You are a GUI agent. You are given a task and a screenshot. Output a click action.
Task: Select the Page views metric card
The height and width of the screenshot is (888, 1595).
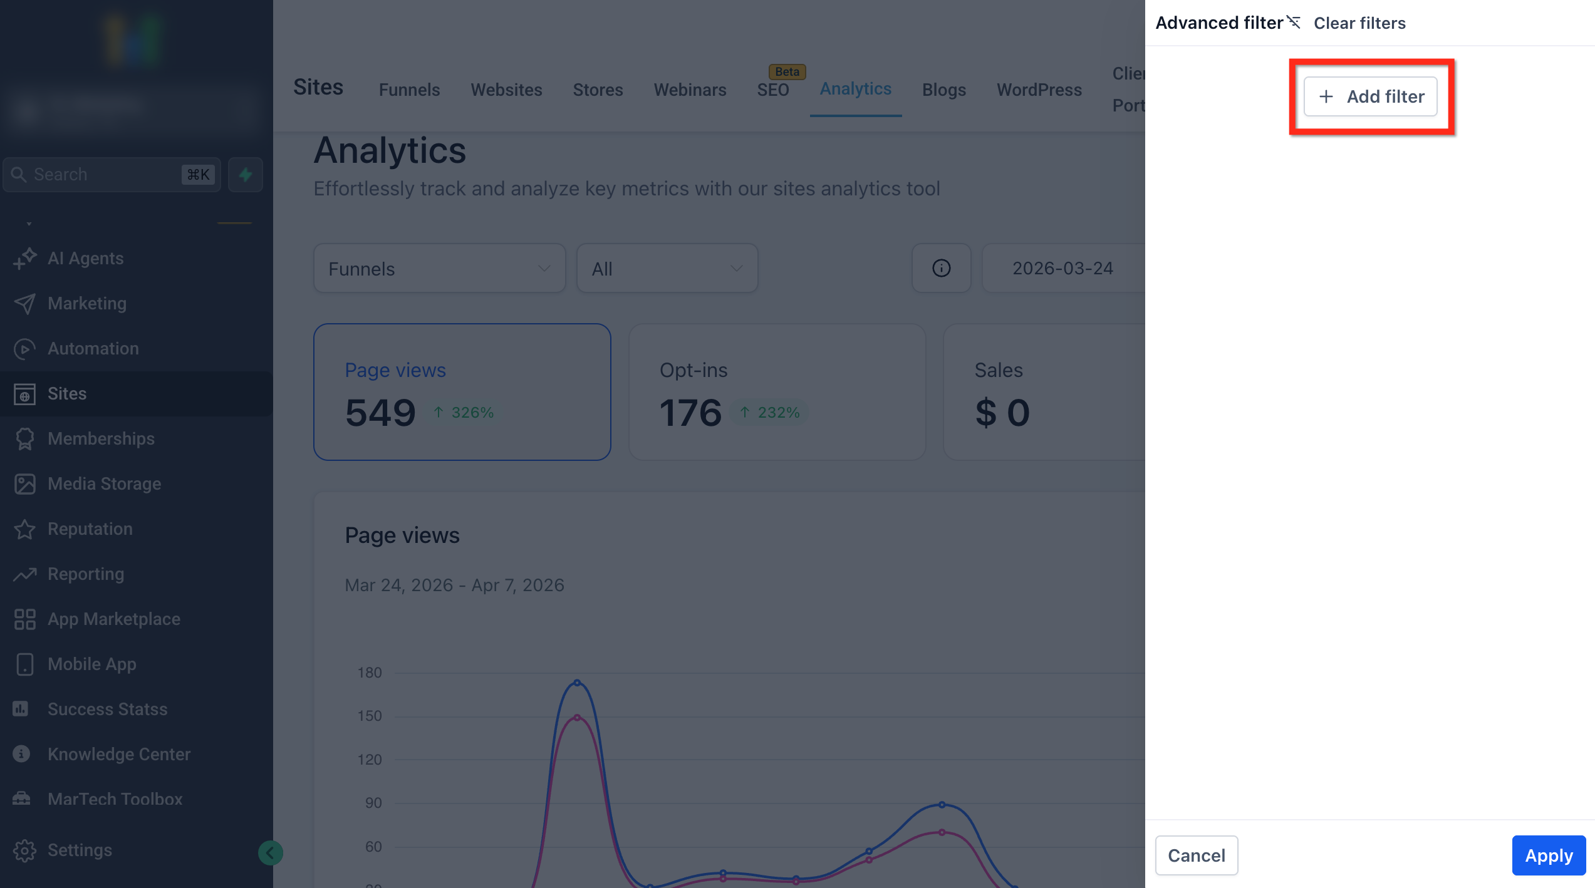tap(462, 392)
